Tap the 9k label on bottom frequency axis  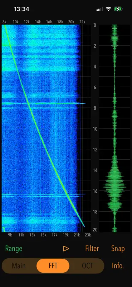pos(10,235)
